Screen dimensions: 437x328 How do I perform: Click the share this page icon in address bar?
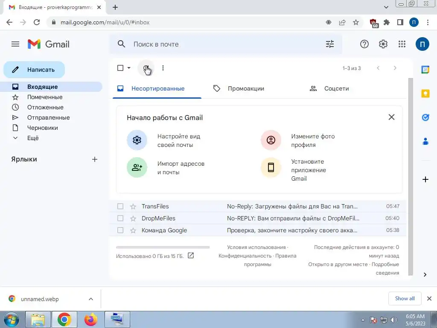tap(342, 22)
